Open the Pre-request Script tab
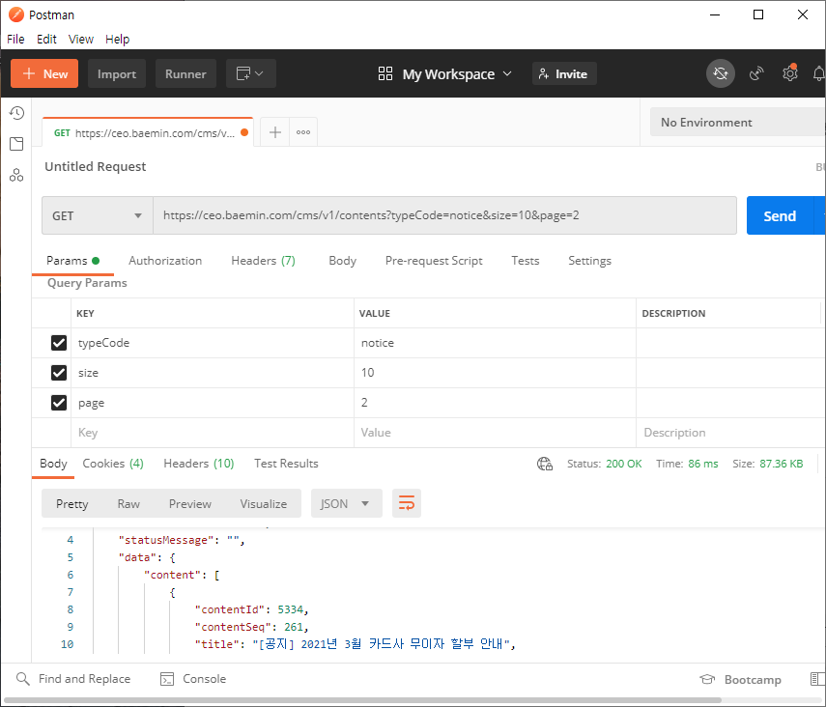Viewport: 826px width, 707px height. (434, 261)
